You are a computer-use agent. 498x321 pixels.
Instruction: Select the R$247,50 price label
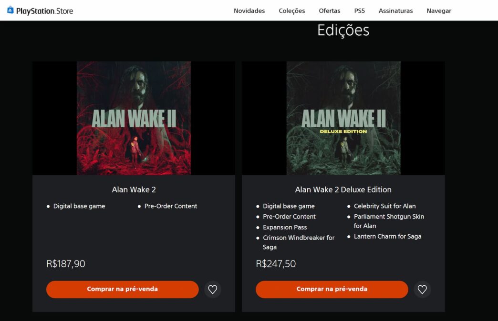click(x=276, y=264)
